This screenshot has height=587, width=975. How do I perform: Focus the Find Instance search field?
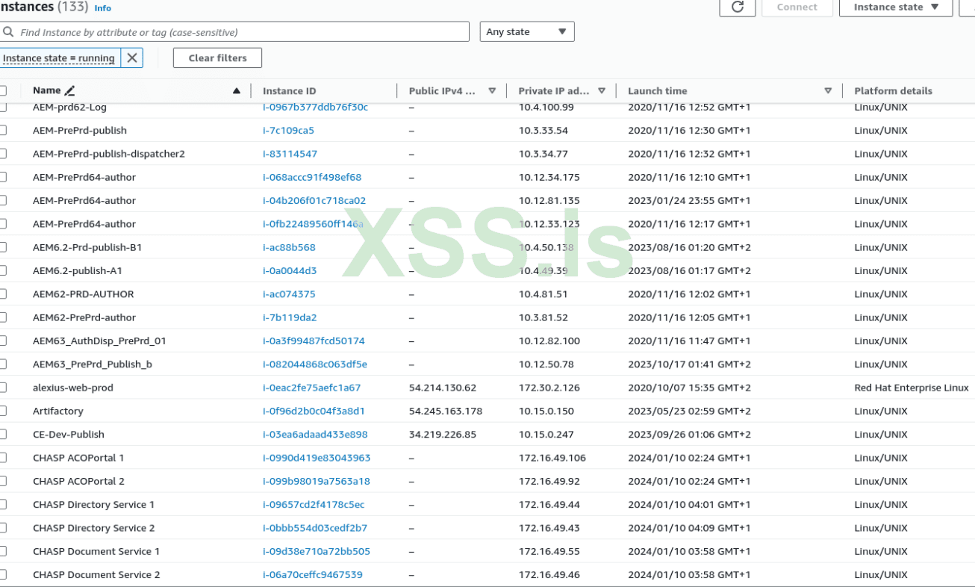coord(234,32)
